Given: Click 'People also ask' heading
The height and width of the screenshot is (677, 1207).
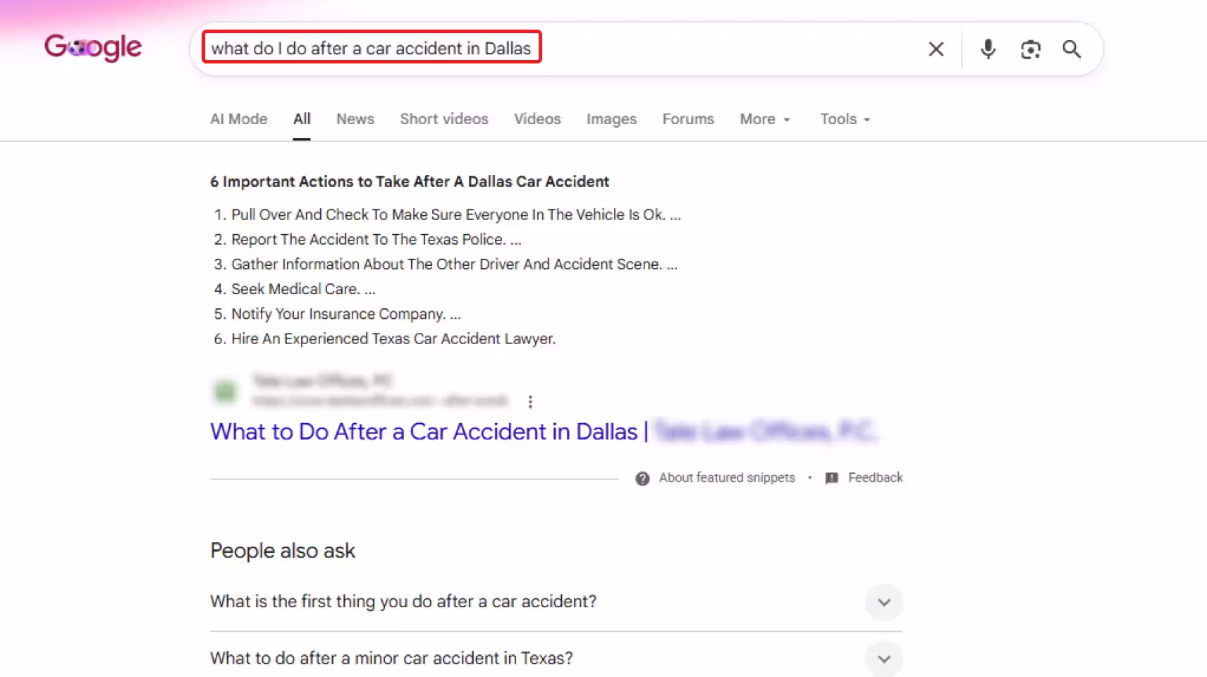Looking at the screenshot, I should 283,551.
